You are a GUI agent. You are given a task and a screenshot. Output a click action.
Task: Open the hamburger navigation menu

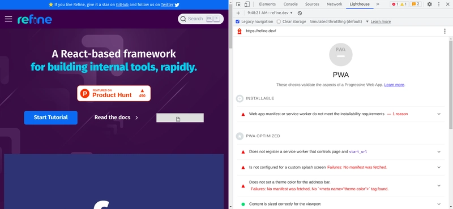8,19
